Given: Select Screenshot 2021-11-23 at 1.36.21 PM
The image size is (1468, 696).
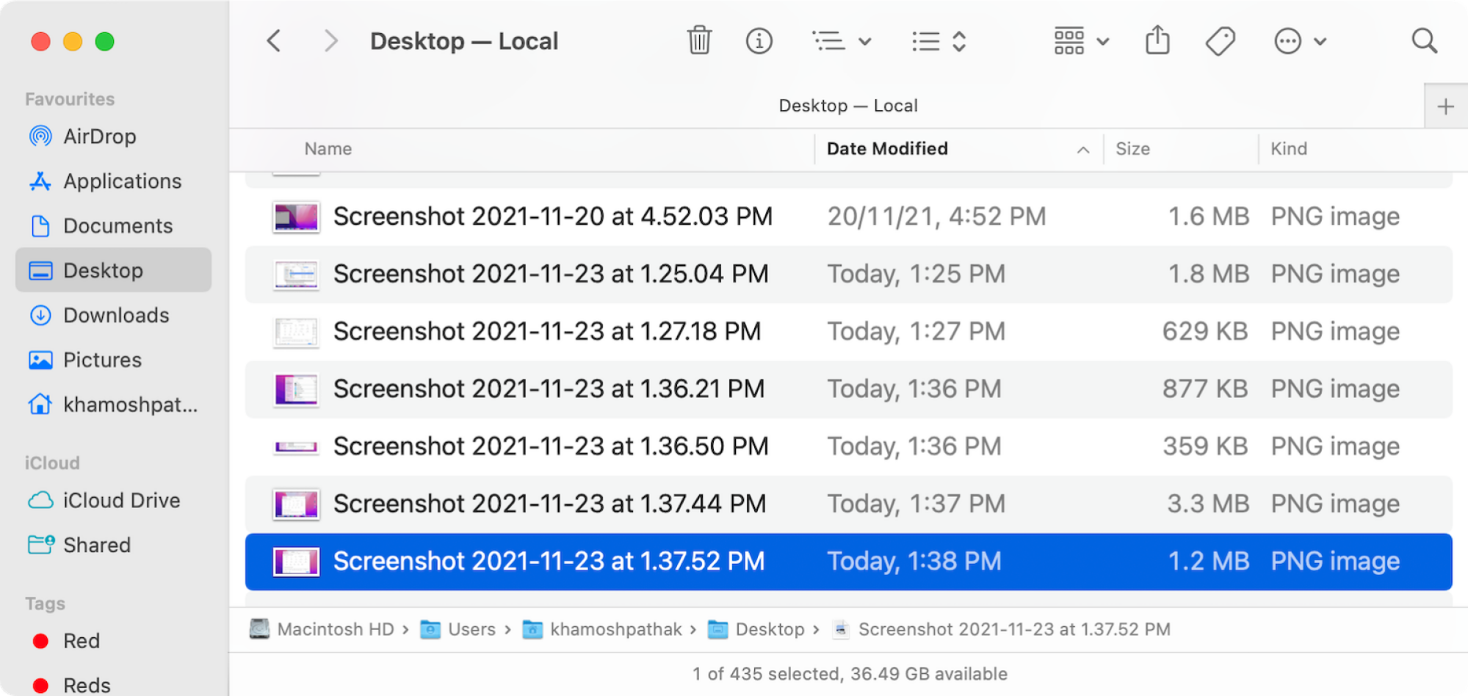Looking at the screenshot, I should click(x=848, y=389).
